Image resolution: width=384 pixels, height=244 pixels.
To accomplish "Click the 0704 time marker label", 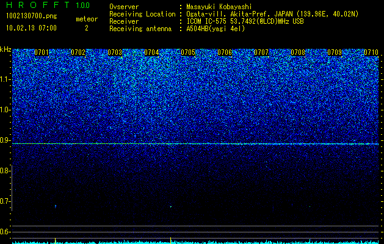I will point(151,52).
